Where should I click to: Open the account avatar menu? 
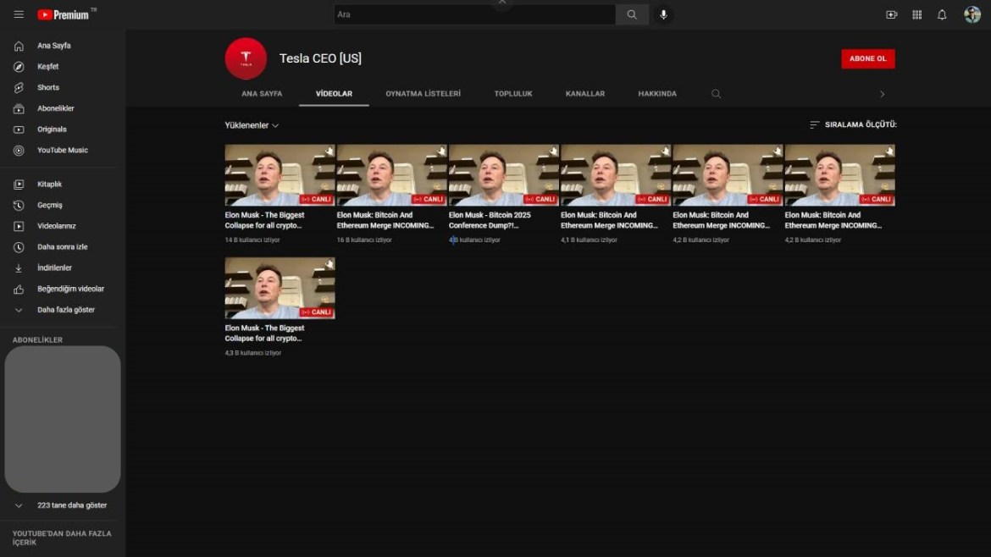pyautogui.click(x=972, y=14)
